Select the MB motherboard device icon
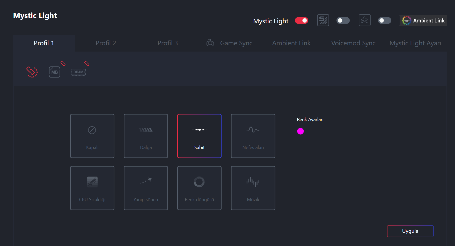 (x=55, y=72)
